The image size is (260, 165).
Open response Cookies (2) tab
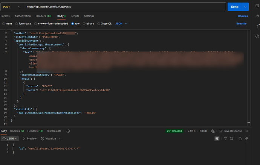(x=17, y=131)
